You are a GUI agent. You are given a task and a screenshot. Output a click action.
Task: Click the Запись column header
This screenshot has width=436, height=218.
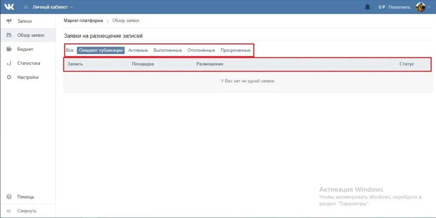click(x=75, y=64)
